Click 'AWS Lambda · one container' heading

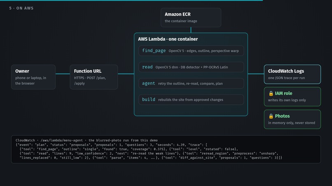point(168,39)
